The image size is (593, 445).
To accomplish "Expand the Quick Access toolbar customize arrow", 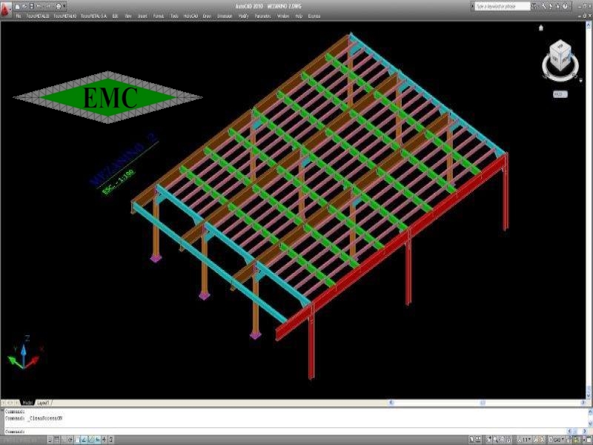I will (x=64, y=6).
